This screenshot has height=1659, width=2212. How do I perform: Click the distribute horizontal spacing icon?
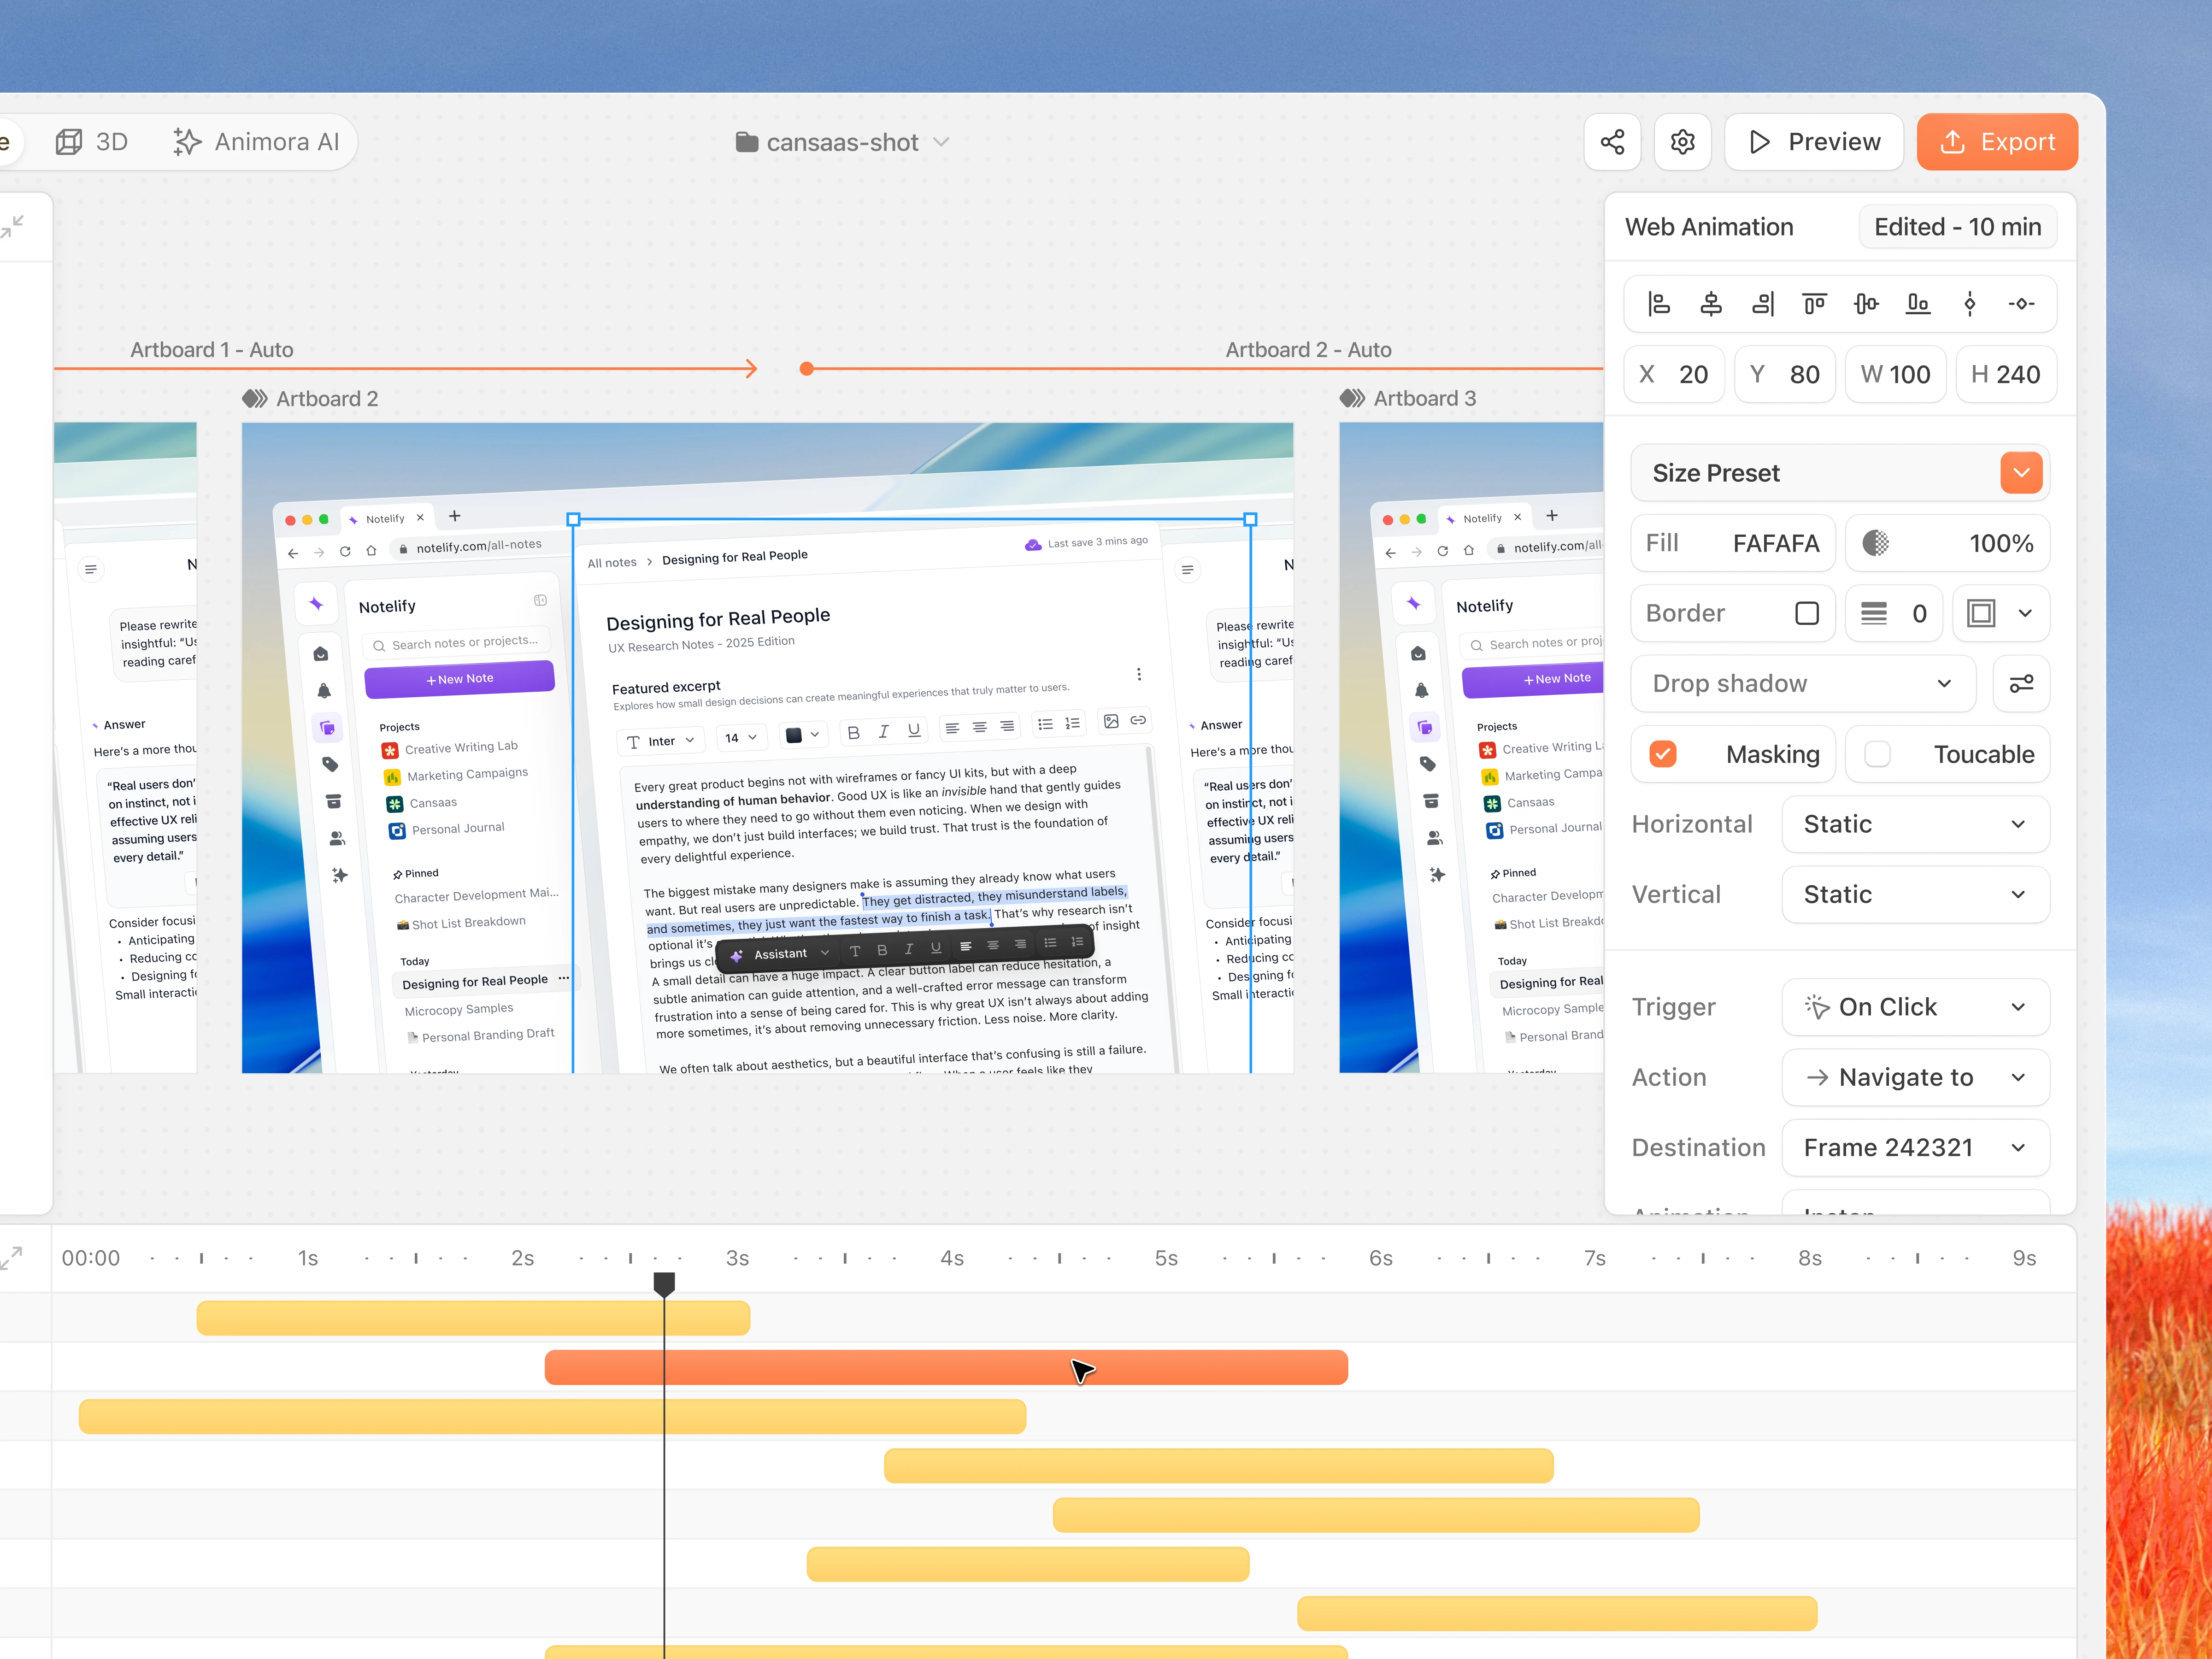(x=2021, y=304)
